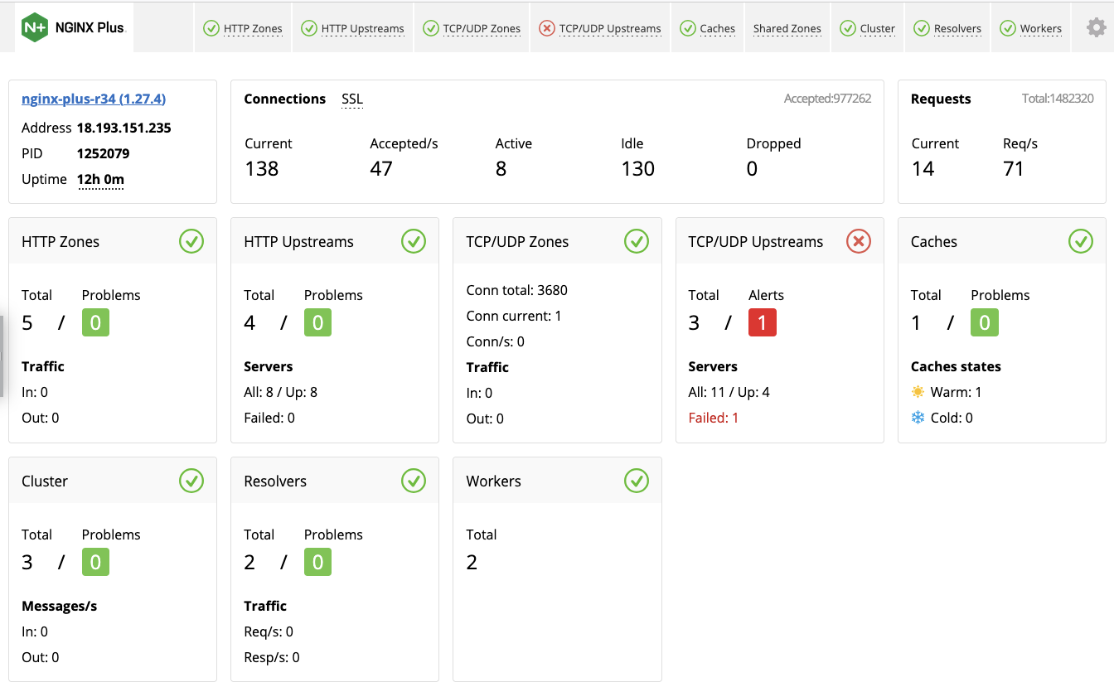Click green check icon in HTTP Zones card
This screenshot has height=687, width=1114.
pyautogui.click(x=191, y=242)
